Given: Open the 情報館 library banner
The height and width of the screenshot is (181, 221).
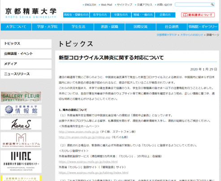Looking at the screenshot, I should pyautogui.click(x=21, y=111).
